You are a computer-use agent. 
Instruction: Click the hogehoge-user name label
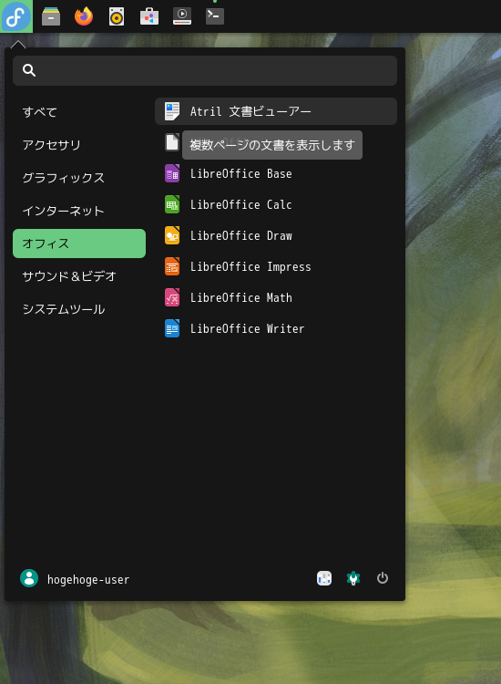point(88,580)
